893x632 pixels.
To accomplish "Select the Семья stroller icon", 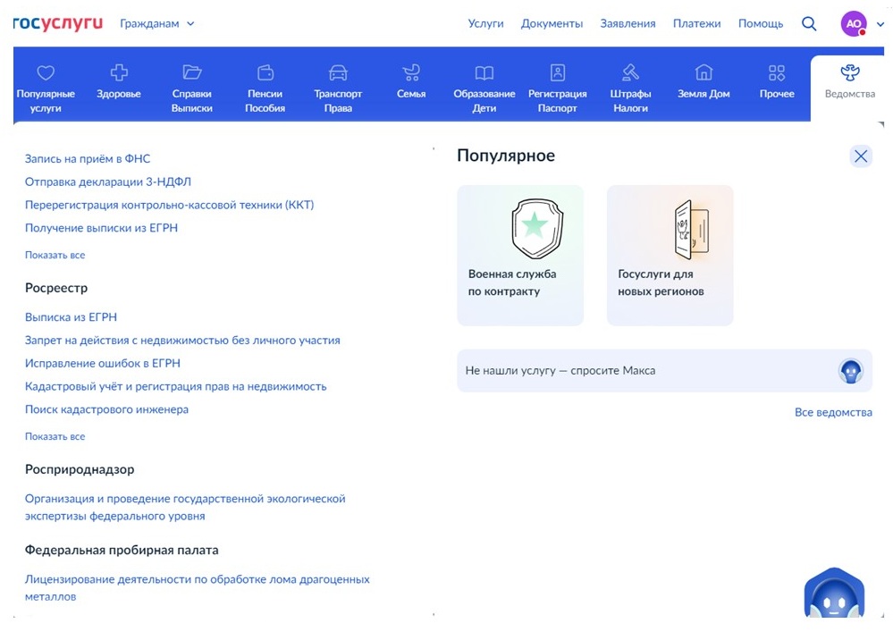I will point(411,72).
